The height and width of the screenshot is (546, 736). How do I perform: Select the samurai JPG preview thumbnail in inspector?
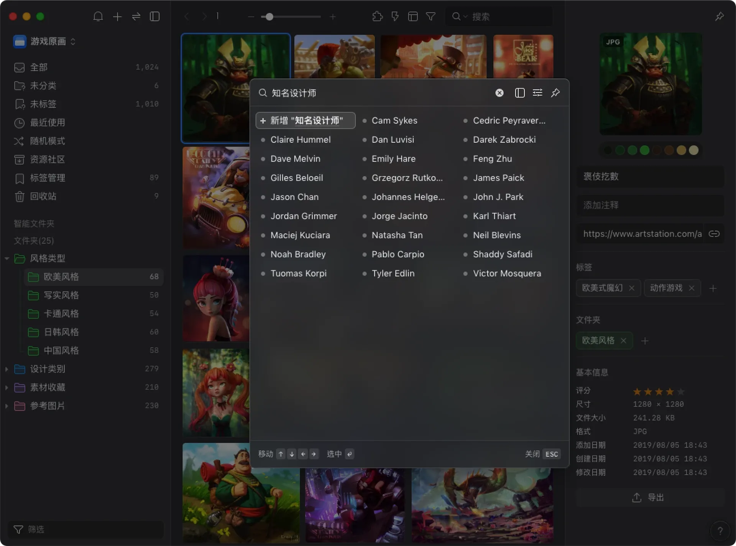coord(651,84)
